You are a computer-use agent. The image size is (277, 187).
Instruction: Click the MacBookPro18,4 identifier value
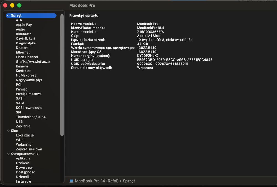(150, 28)
